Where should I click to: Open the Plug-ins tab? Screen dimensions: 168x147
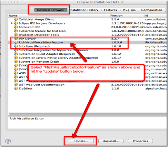click(129, 10)
